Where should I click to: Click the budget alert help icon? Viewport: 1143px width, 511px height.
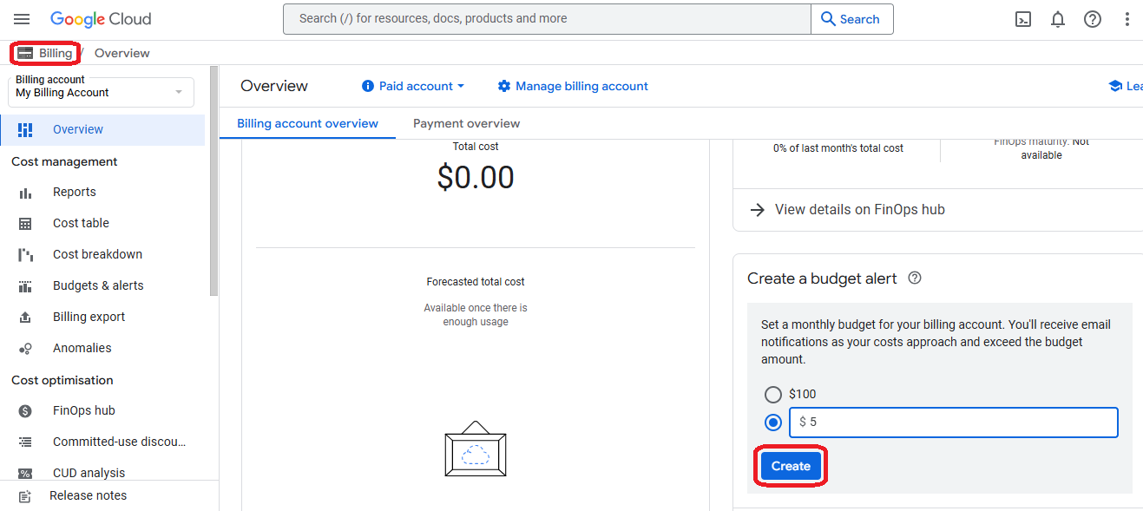[x=914, y=278]
